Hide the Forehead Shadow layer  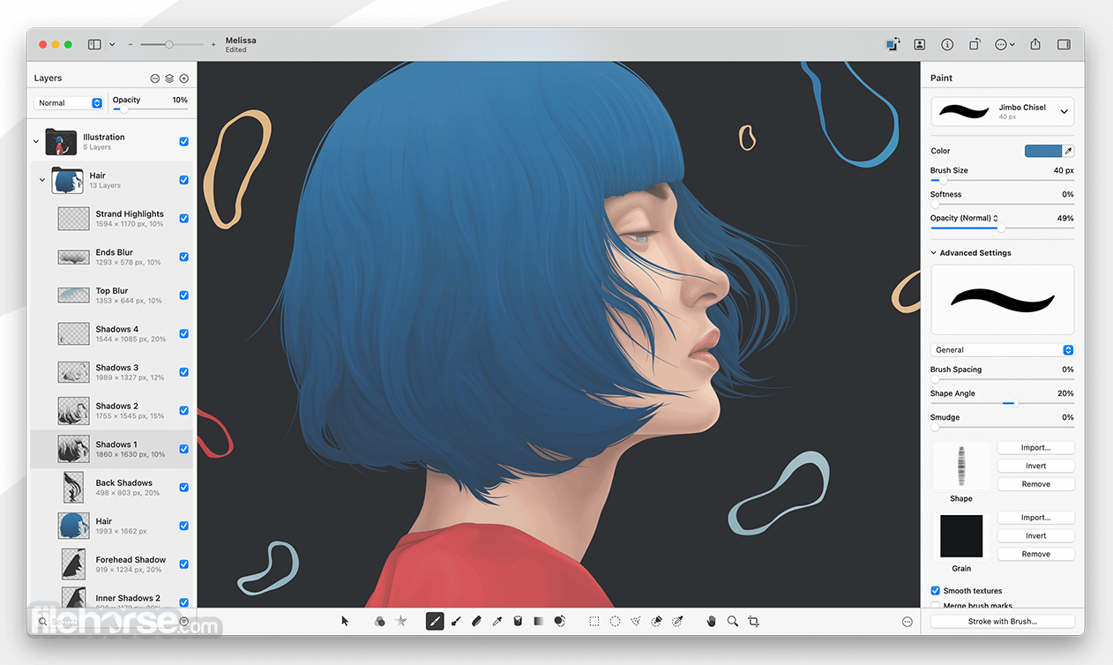point(183,564)
